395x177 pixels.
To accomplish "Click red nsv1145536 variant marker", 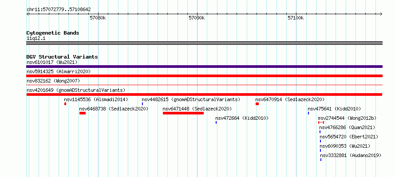I will (x=65, y=104).
